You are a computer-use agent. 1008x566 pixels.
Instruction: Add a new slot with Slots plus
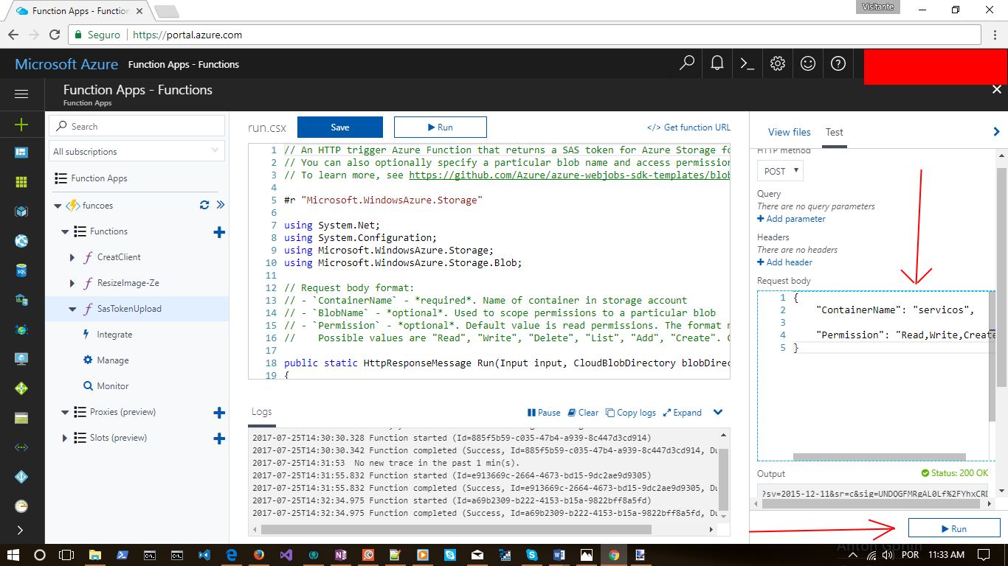point(219,439)
